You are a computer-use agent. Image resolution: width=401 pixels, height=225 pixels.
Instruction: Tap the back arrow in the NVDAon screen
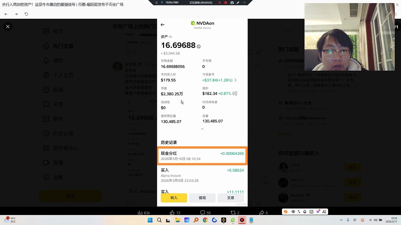click(162, 25)
